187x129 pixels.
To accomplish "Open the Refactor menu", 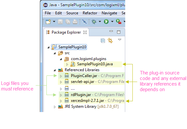I will [x=90, y=13].
